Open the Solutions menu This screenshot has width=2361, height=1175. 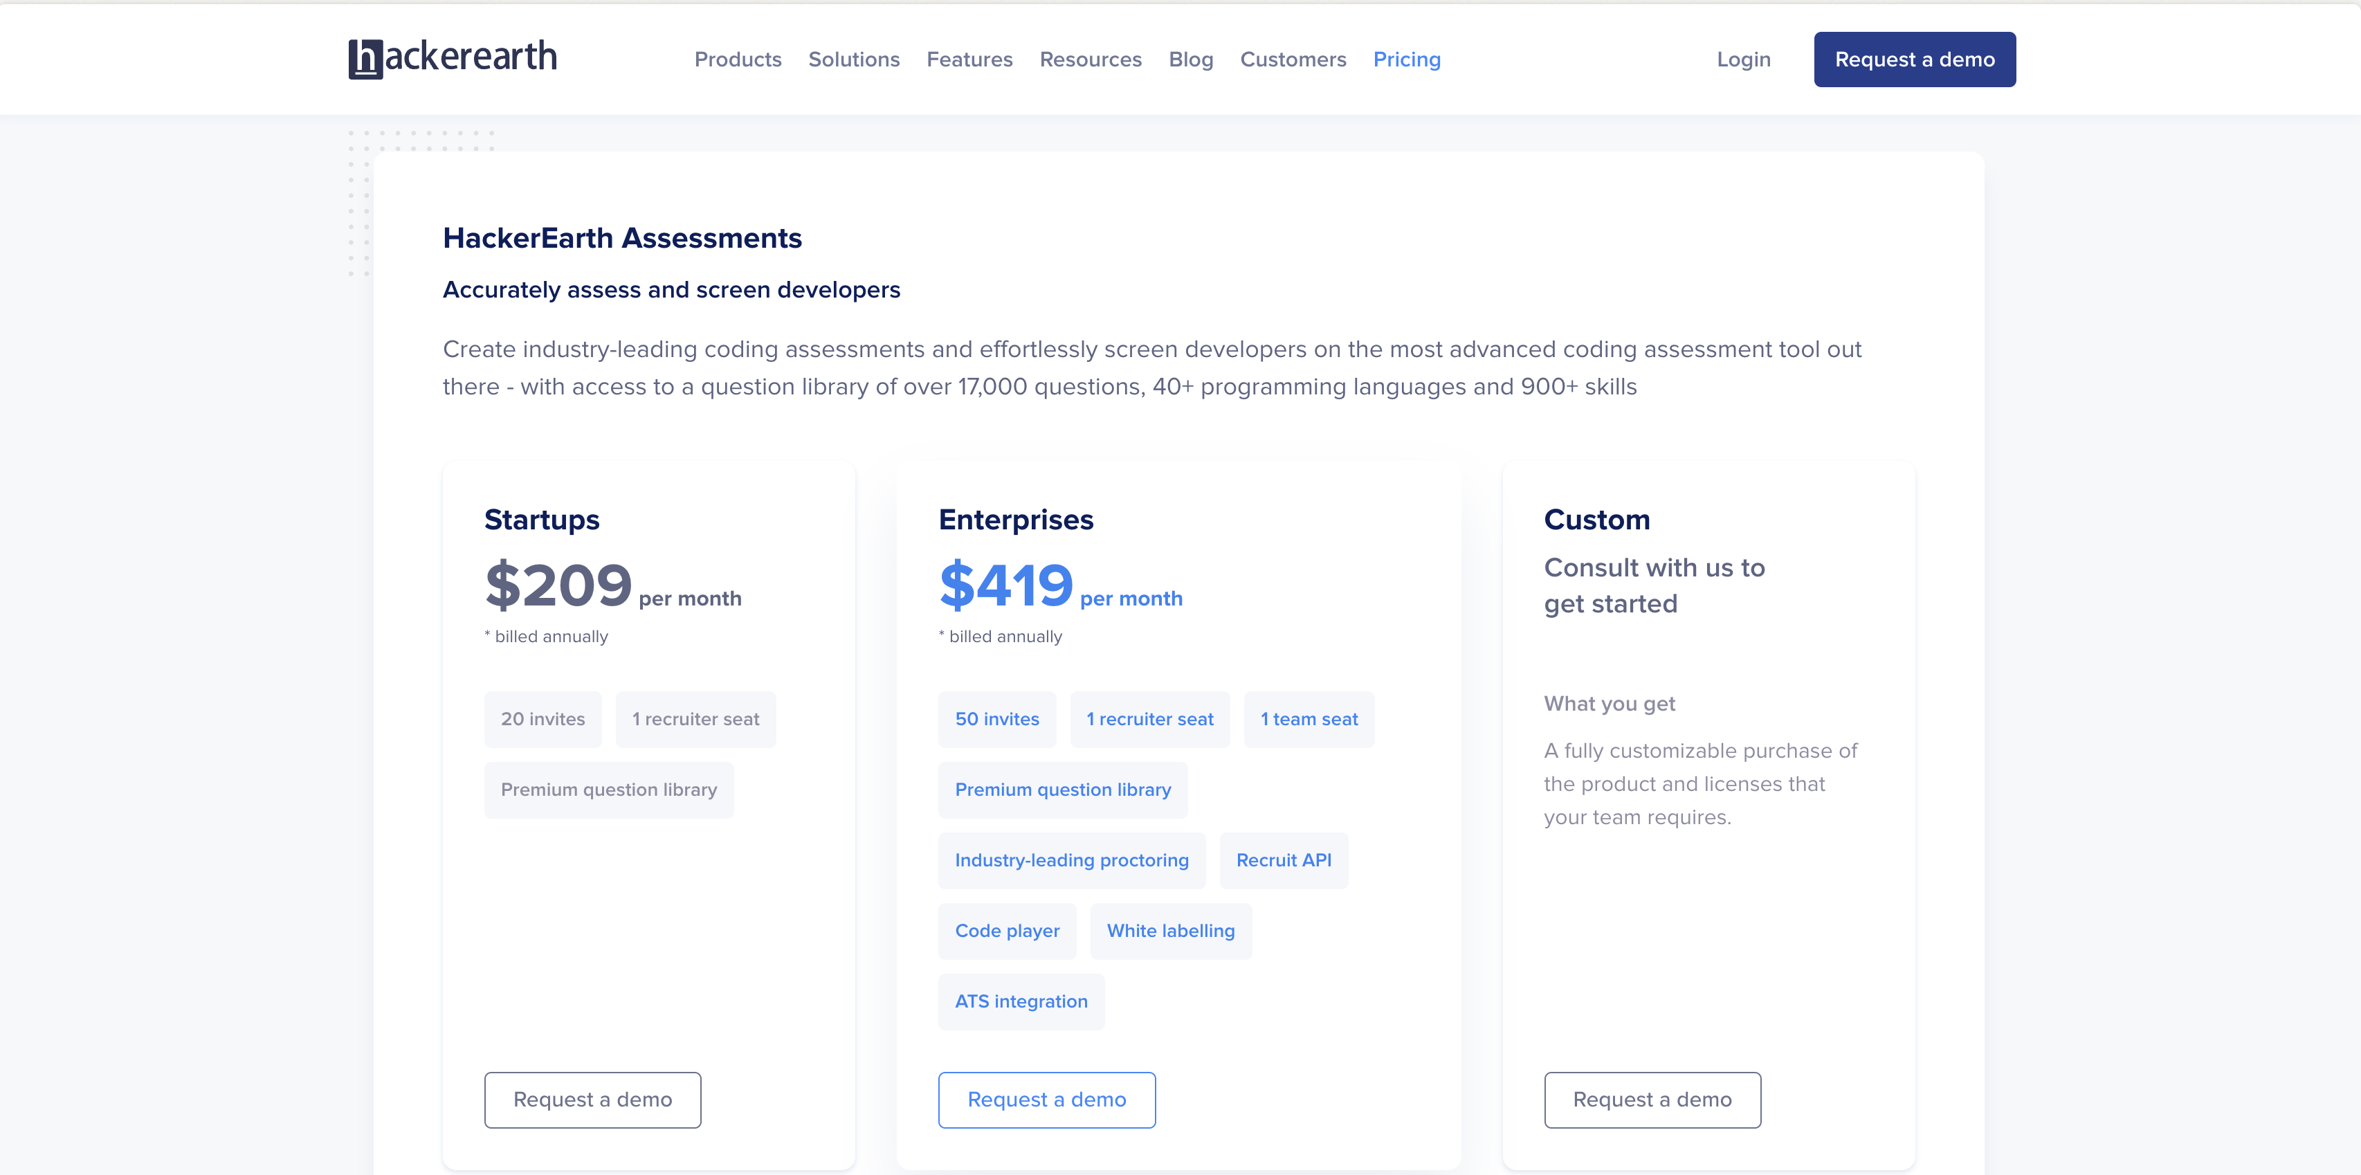coord(853,60)
